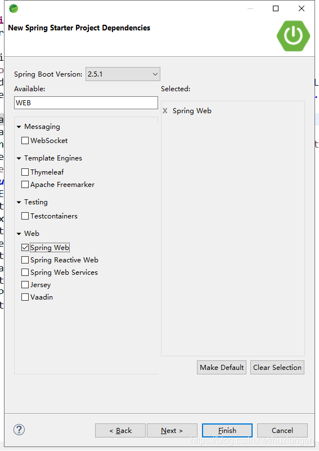Viewport: 319px width, 451px height.
Task: Close the dialog with the X button
Action: (x=302, y=8)
